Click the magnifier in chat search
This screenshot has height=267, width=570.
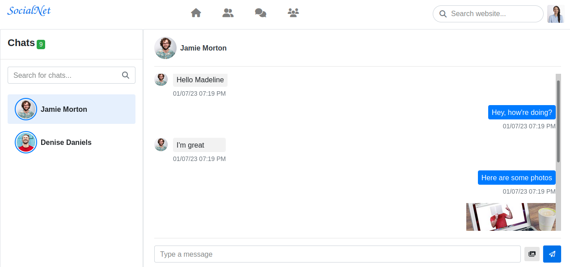pos(126,75)
